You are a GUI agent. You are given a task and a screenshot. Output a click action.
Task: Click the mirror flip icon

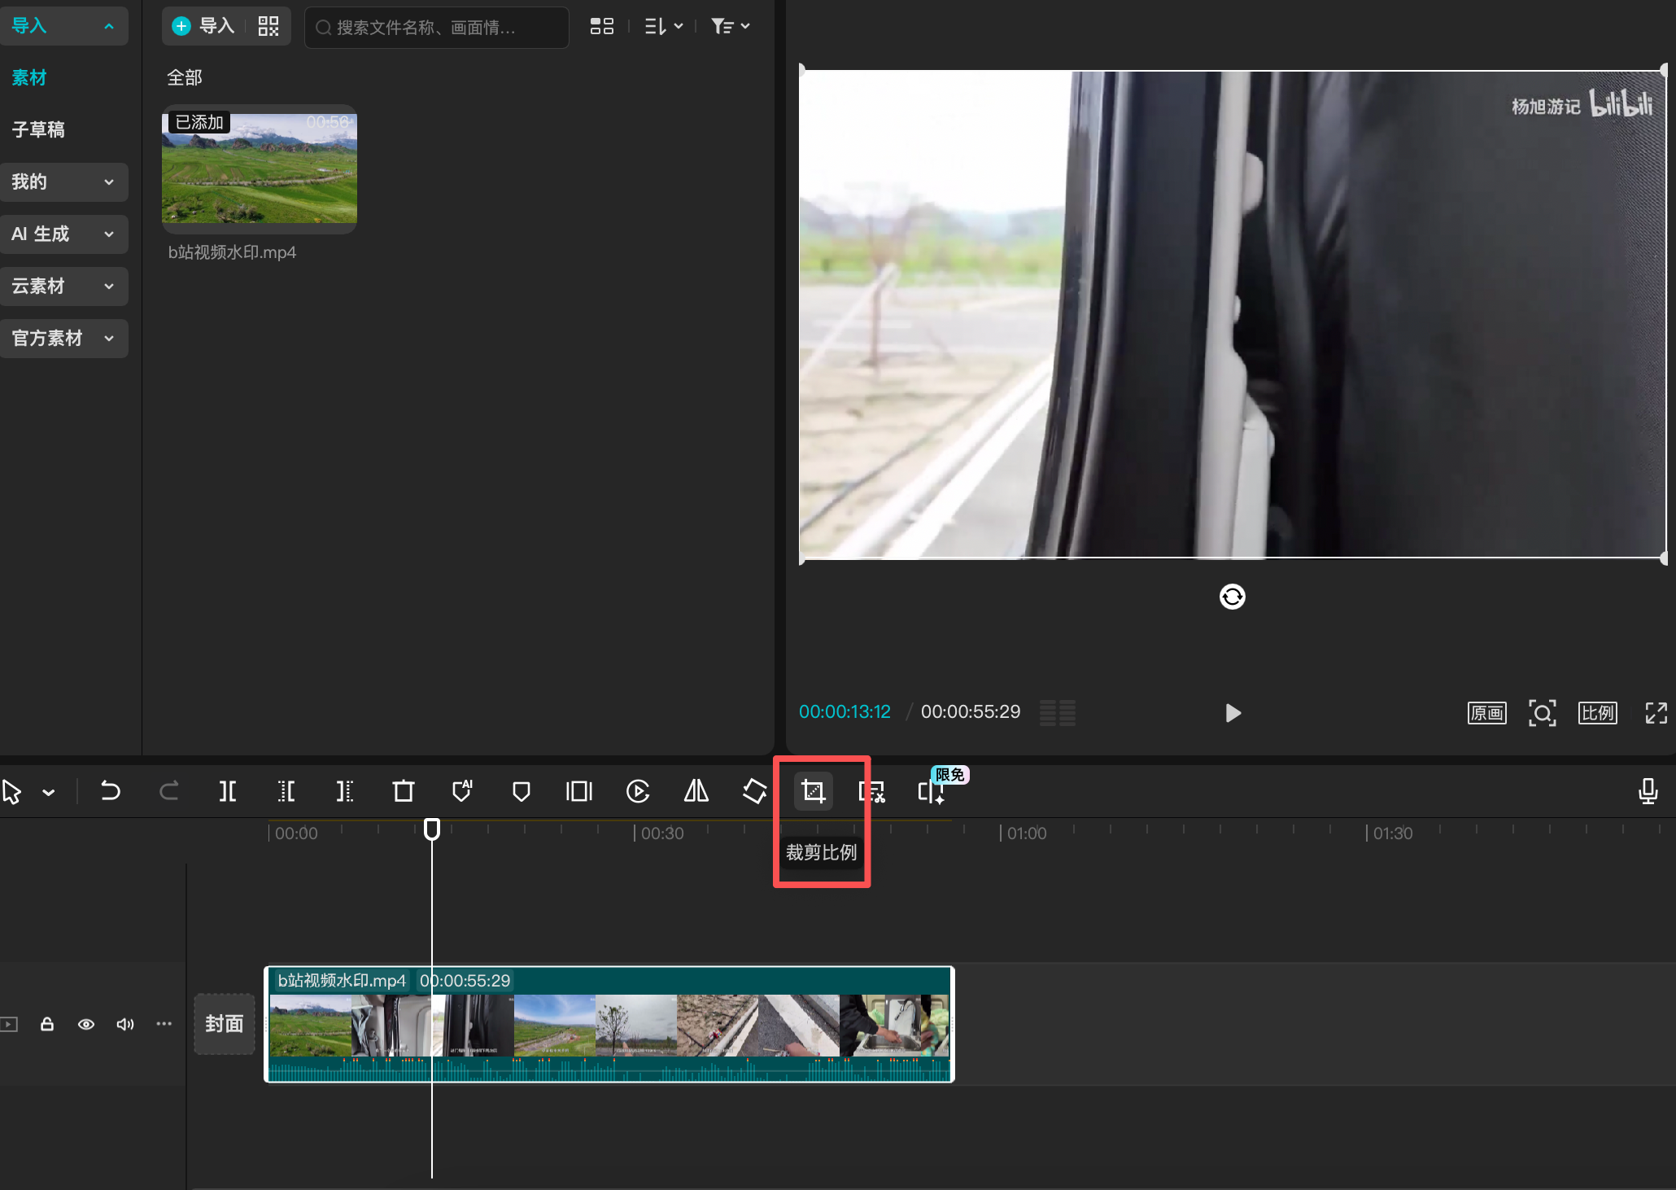(696, 791)
